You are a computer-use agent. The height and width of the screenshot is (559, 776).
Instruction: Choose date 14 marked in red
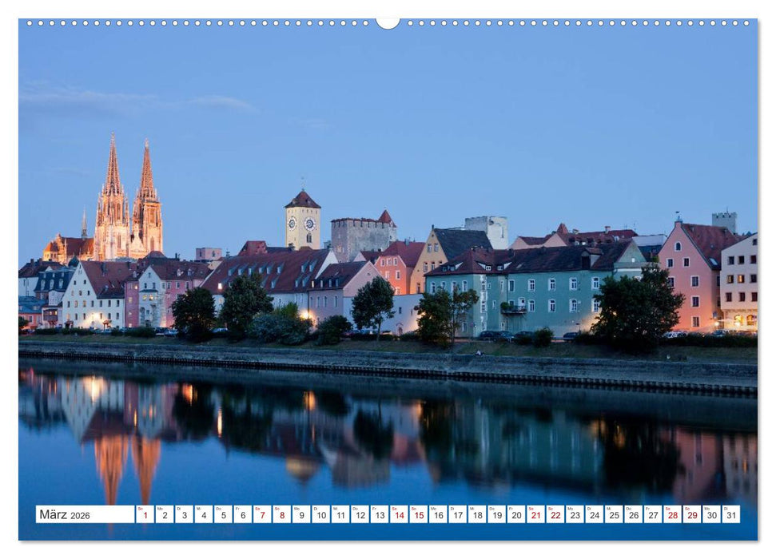tap(398, 515)
